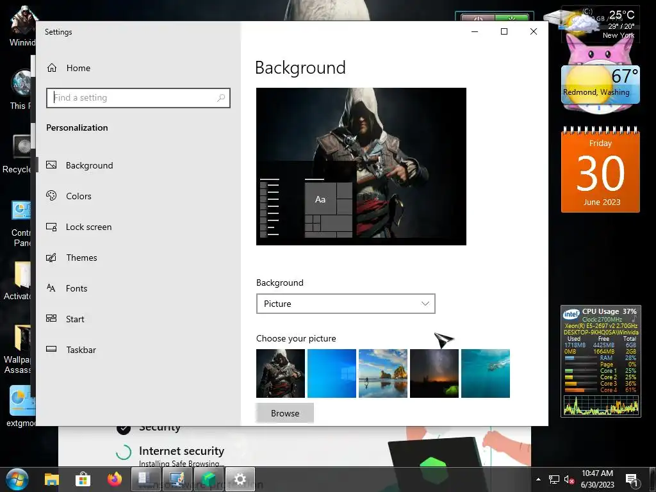Click the CPU Usage meter gadget

pos(600,361)
